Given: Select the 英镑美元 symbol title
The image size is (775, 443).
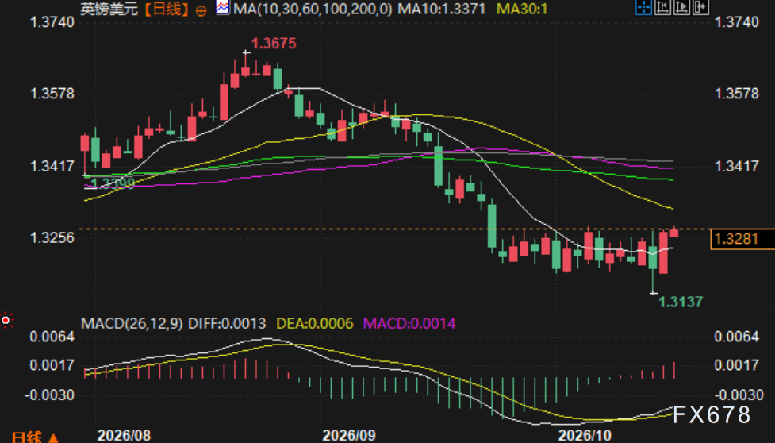Looking at the screenshot, I should tap(109, 9).
